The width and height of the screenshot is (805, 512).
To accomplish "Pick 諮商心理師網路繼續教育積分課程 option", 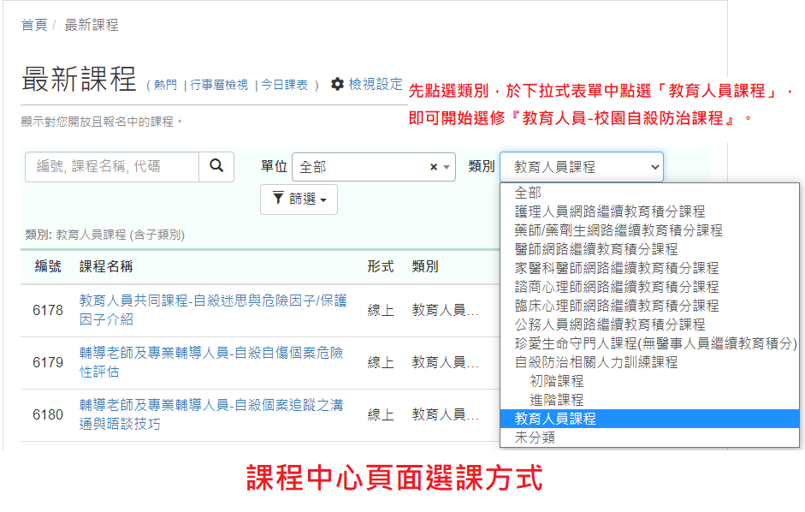I will click(616, 287).
